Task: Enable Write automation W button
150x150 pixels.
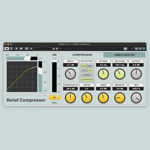Action: pyautogui.click(x=21, y=49)
